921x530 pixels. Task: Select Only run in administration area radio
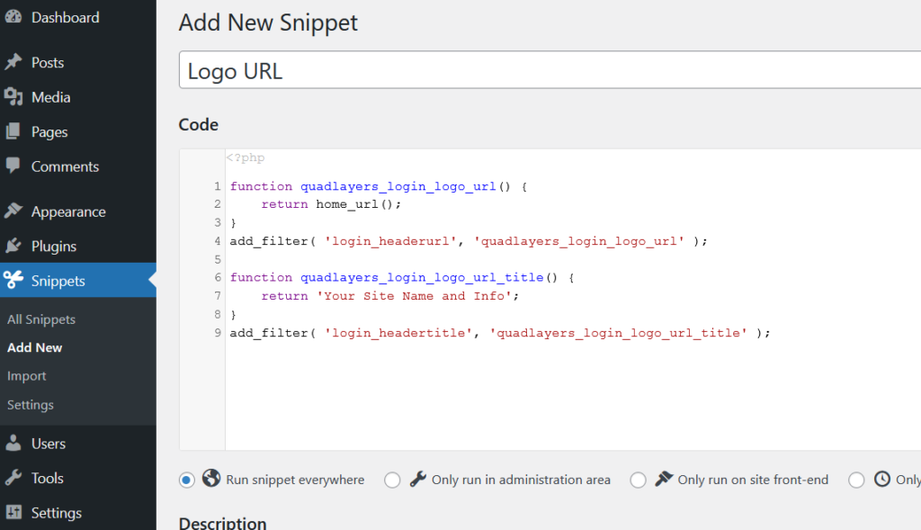click(x=392, y=480)
